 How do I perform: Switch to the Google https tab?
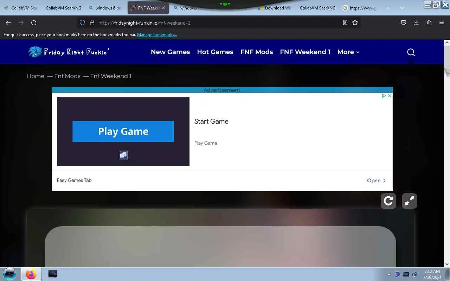coord(360,8)
